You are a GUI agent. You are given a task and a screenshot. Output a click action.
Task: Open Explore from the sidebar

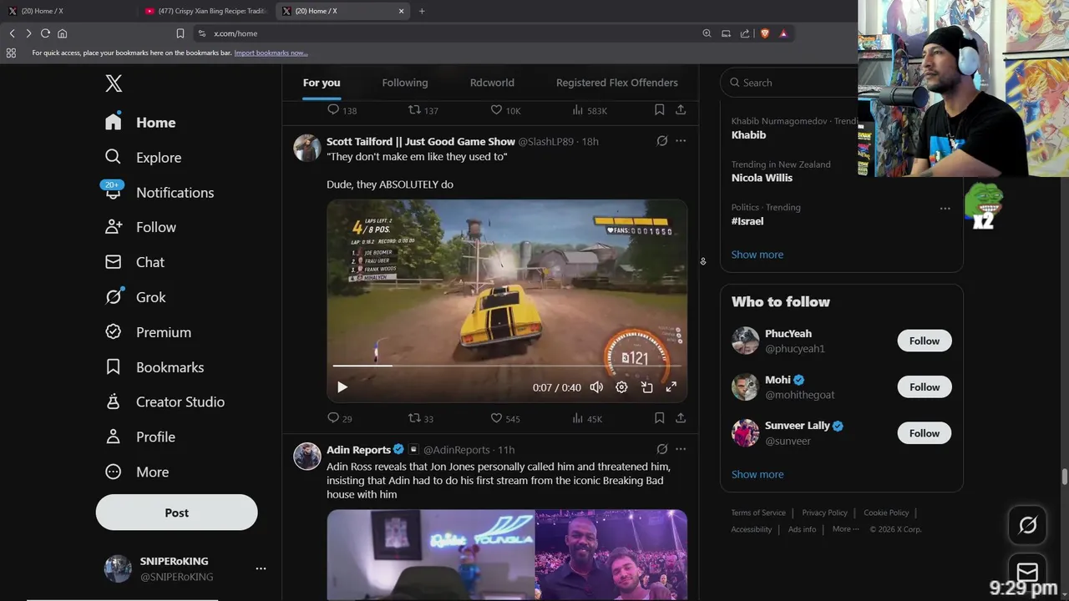(x=143, y=158)
